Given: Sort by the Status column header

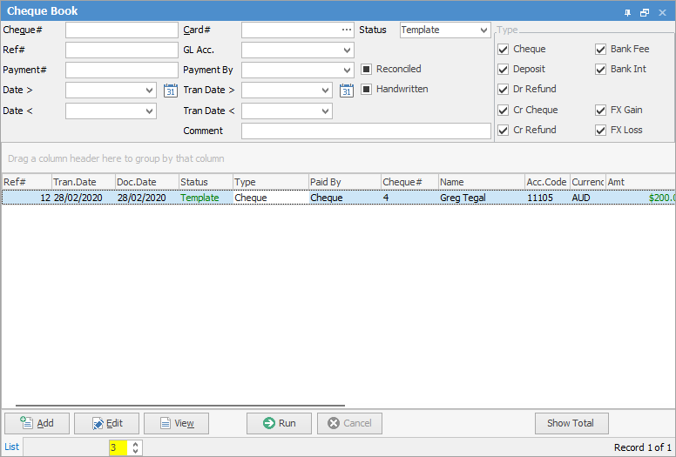Looking at the screenshot, I should point(206,182).
